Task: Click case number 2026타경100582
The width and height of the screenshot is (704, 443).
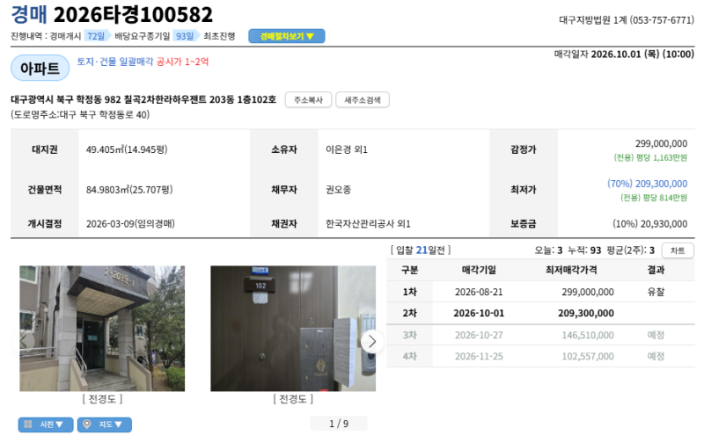Action: pos(133,15)
